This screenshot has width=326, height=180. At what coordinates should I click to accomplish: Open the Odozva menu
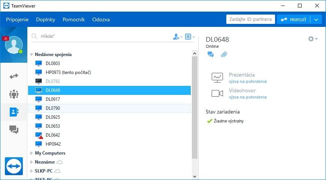click(101, 19)
